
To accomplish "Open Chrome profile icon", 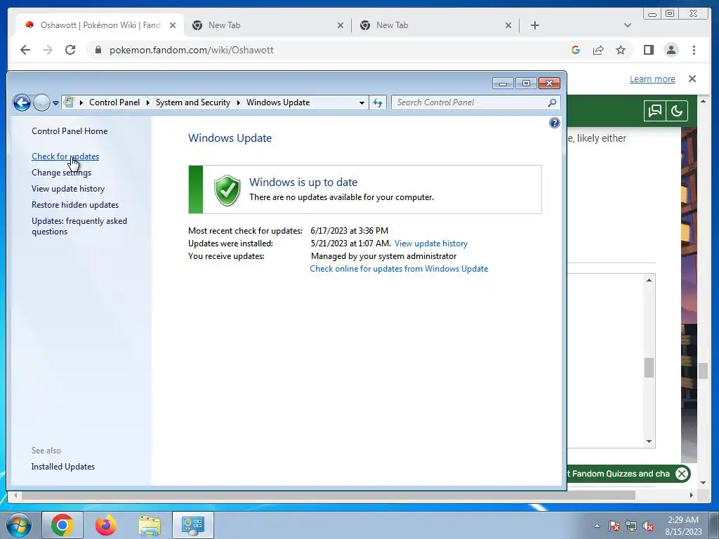I will click(x=671, y=50).
